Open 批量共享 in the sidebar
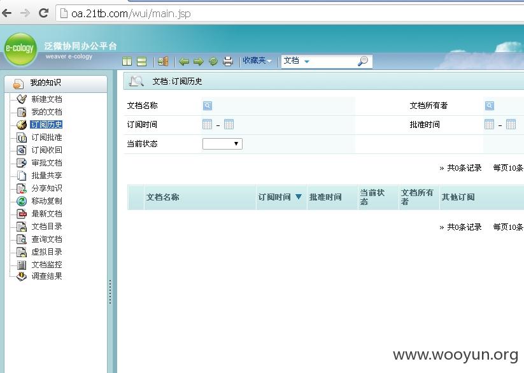 46,176
